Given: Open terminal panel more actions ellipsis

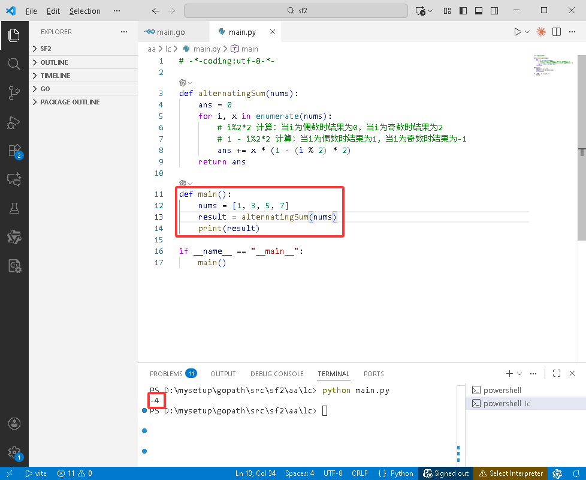Looking at the screenshot, I should pos(533,373).
